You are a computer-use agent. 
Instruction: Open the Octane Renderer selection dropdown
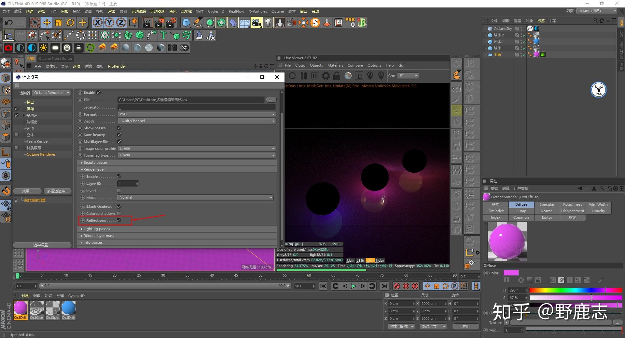click(x=51, y=93)
